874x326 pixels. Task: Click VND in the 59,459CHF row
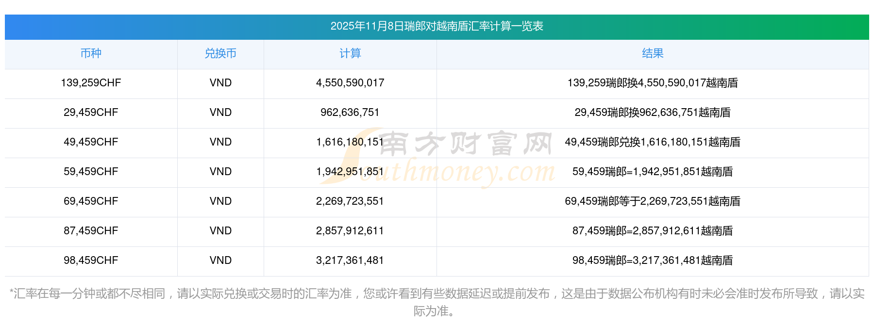220,172
